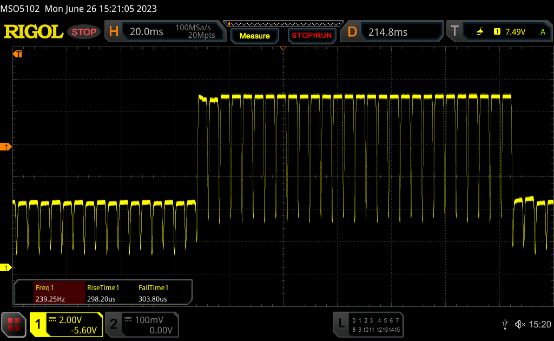The width and height of the screenshot is (554, 341).
Task: Click the MSO5102 model name text
Action: point(20,9)
